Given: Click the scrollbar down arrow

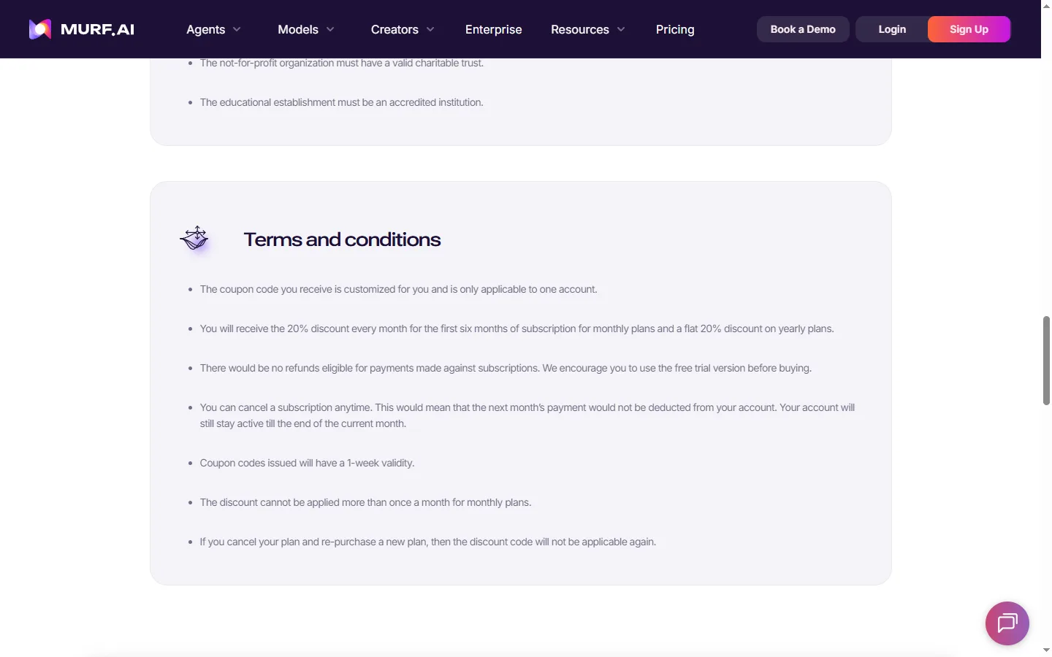Looking at the screenshot, I should pyautogui.click(x=1046, y=650).
